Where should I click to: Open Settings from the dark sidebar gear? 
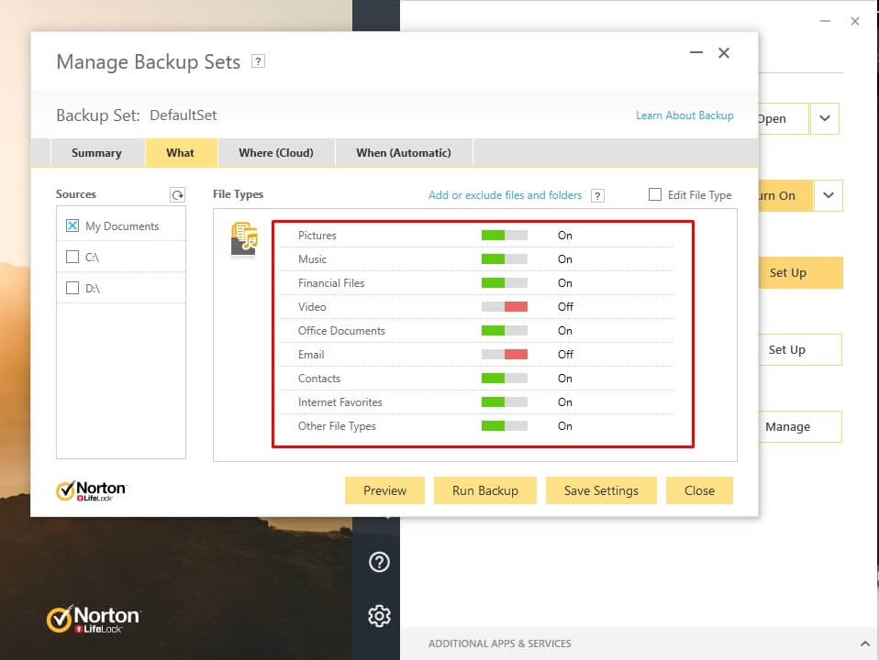point(379,616)
